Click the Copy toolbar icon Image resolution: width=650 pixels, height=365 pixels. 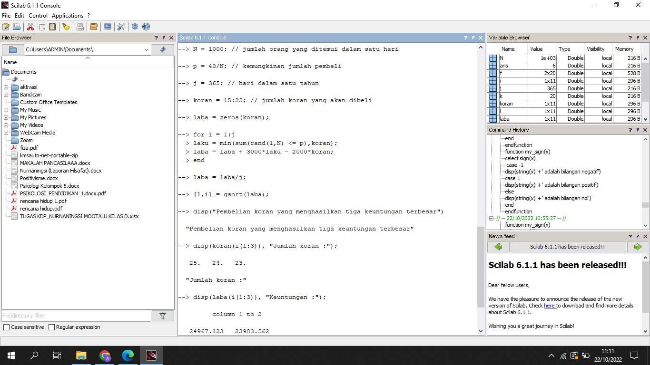tap(41, 27)
